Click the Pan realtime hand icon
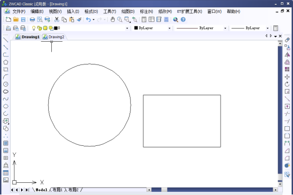The width and height of the screenshot is (293, 195). pos(113,20)
